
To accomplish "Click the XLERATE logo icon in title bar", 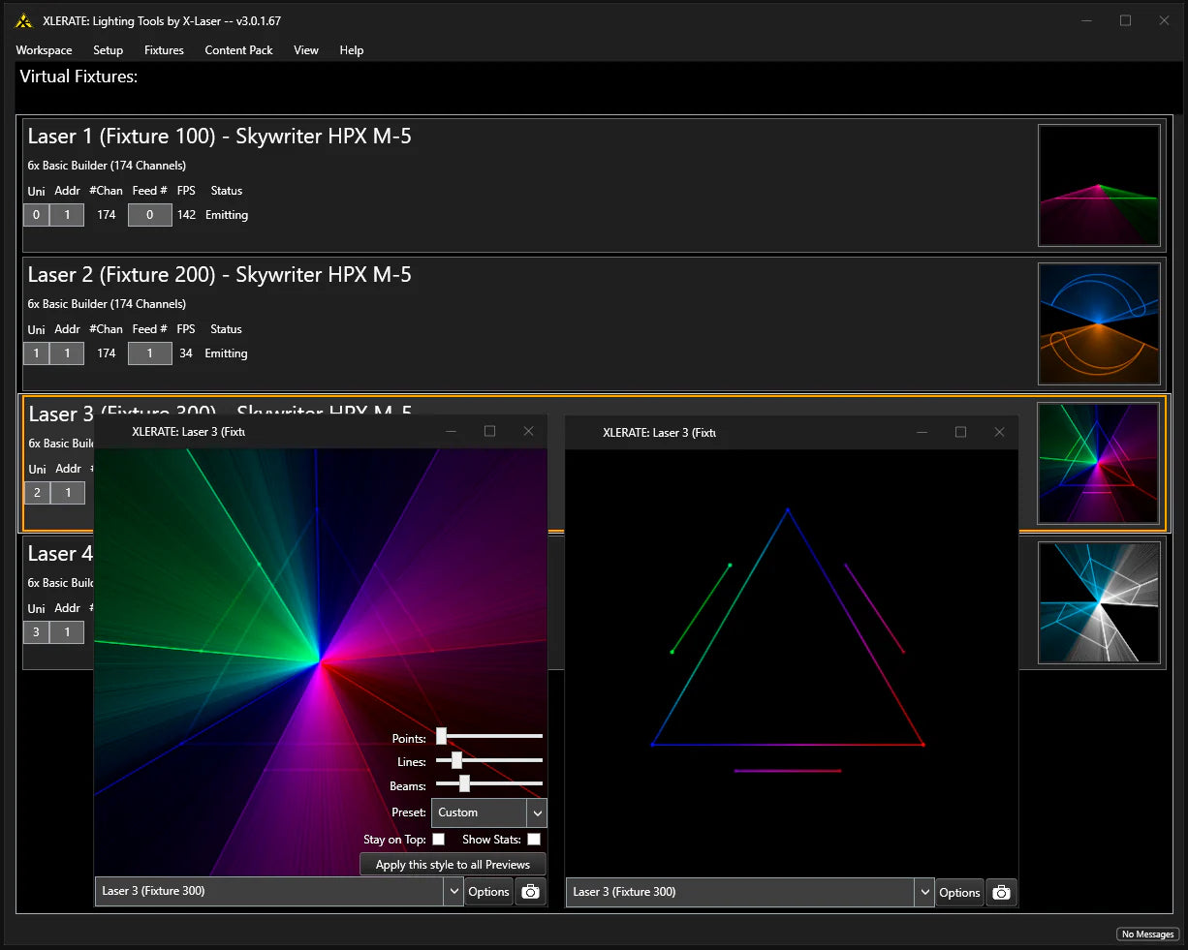I will click(x=23, y=20).
